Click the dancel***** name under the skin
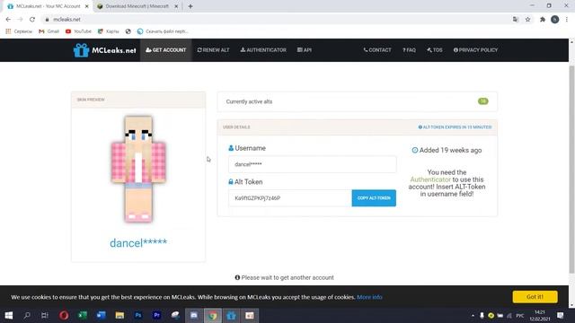 (x=138, y=243)
